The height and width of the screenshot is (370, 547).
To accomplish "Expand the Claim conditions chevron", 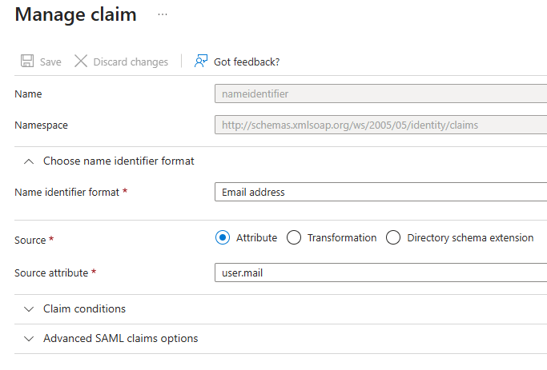I will click(29, 309).
